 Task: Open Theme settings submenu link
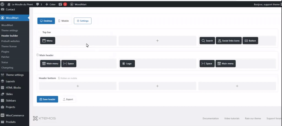pos(10,30)
